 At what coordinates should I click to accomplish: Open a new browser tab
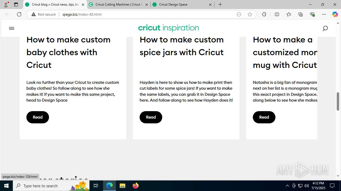pos(220,5)
